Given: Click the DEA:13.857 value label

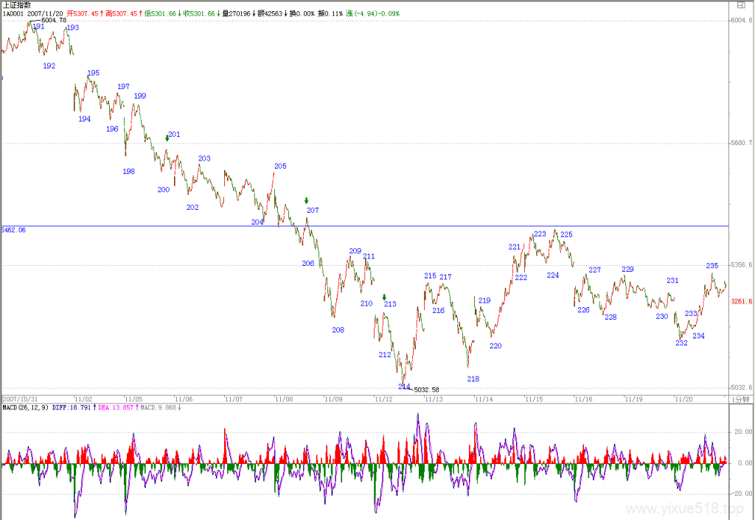Looking at the screenshot, I should pyautogui.click(x=116, y=407).
